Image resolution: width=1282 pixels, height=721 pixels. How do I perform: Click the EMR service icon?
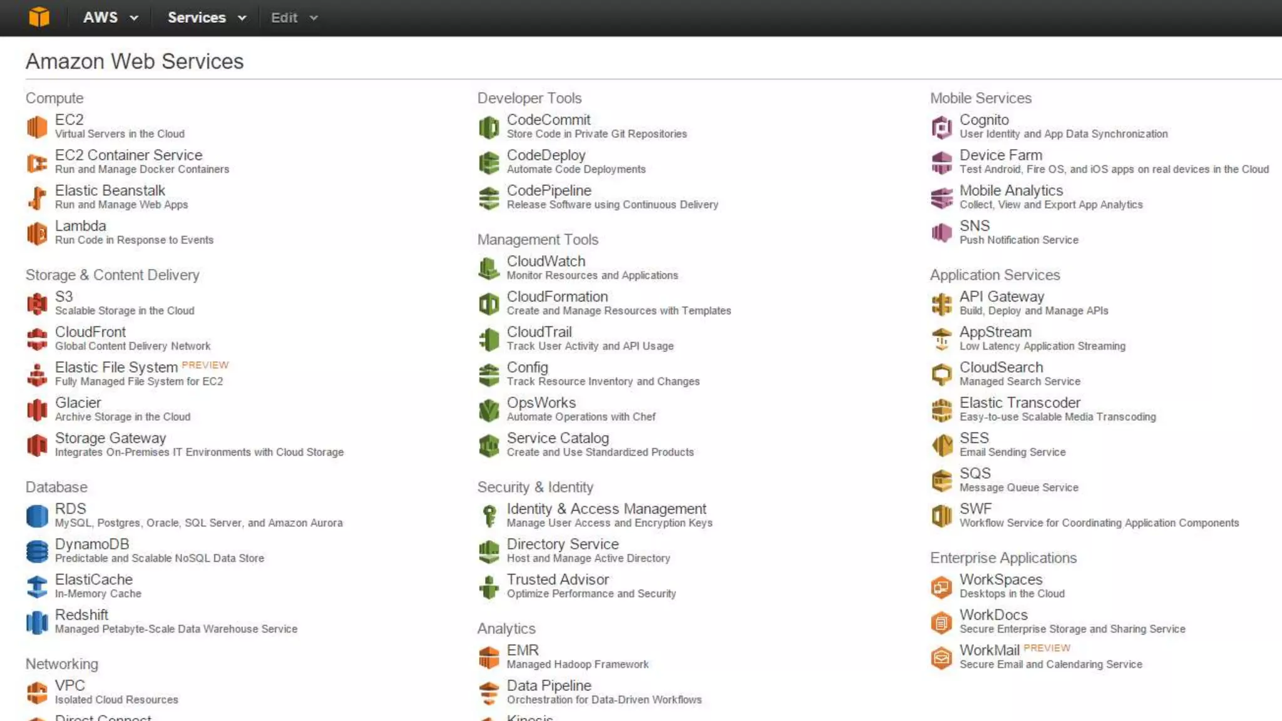click(488, 657)
